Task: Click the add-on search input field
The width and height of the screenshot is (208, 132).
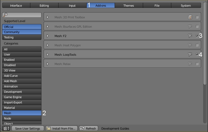Action: point(22,15)
